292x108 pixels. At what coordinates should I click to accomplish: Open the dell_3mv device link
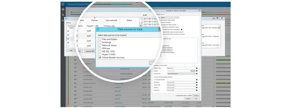click(118, 91)
